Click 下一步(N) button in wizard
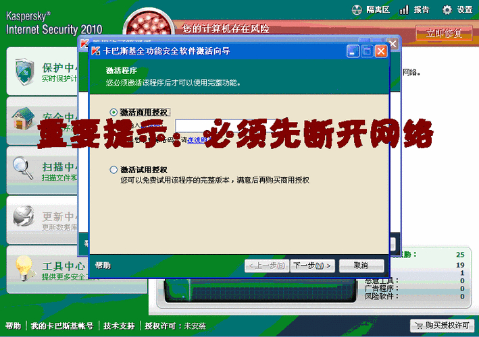The width and height of the screenshot is (479, 337). pyautogui.click(x=312, y=266)
